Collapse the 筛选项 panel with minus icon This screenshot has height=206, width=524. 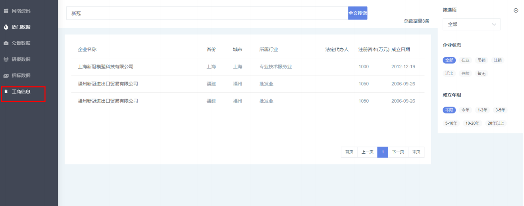[x=516, y=11]
